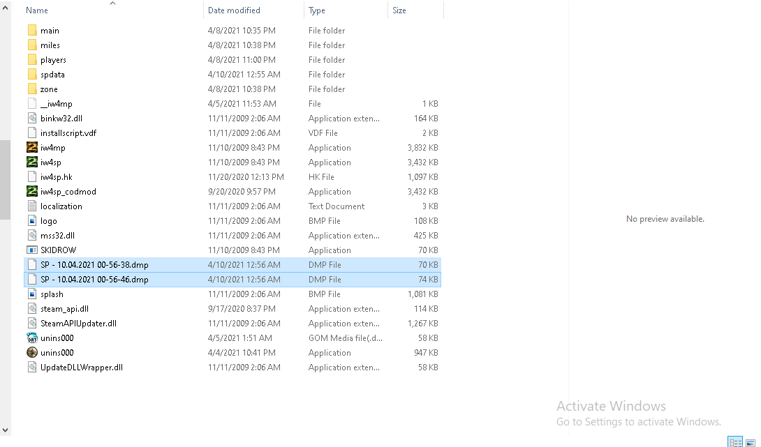This screenshot has height=447, width=761.
Task: Select the SKIDROW application icon
Action: click(x=32, y=250)
